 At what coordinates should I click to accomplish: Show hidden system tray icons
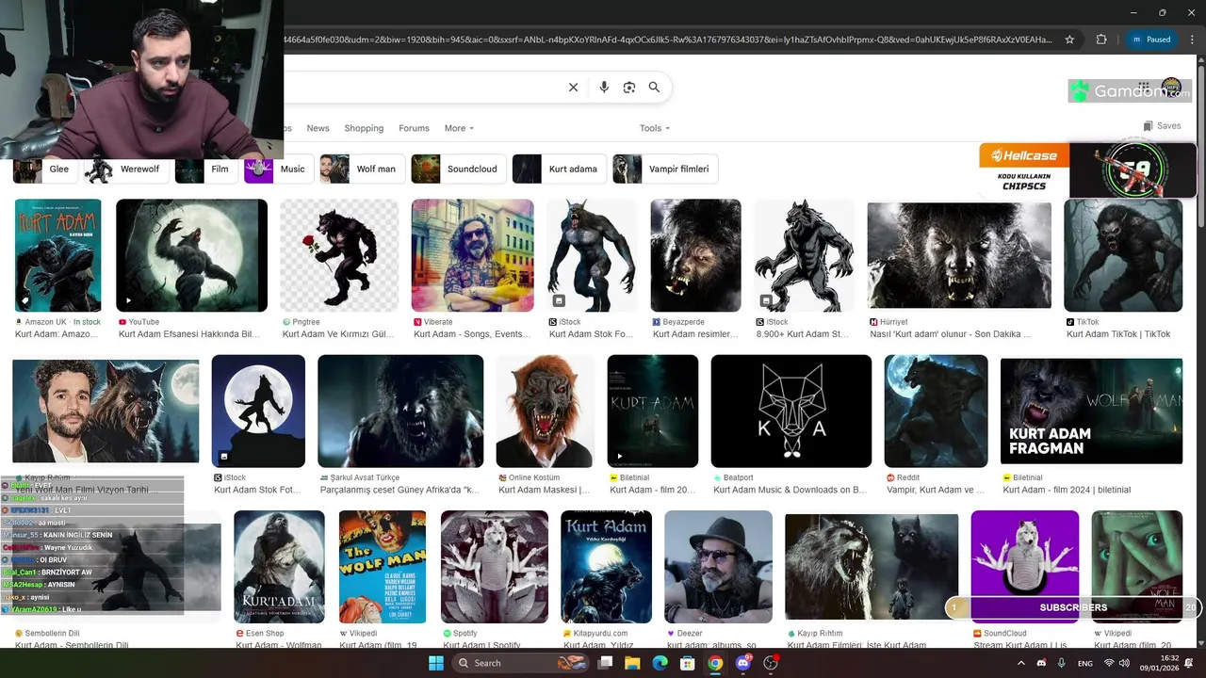point(1021,663)
